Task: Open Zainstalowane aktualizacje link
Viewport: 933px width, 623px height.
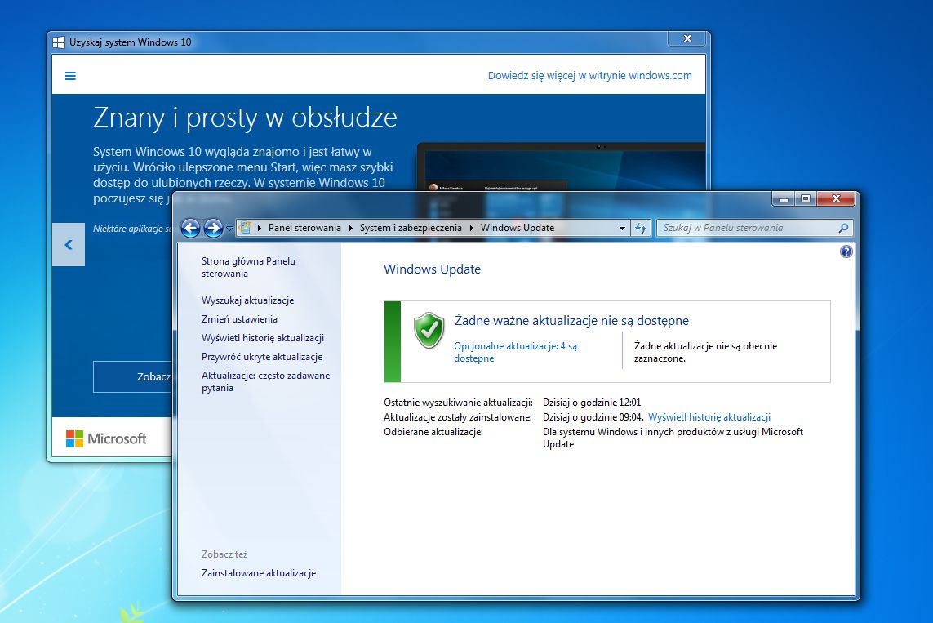Action: (258, 573)
